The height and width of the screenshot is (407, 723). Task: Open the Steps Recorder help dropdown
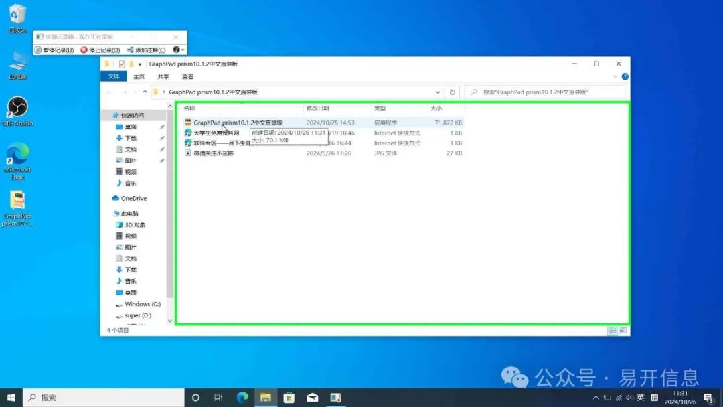click(179, 50)
